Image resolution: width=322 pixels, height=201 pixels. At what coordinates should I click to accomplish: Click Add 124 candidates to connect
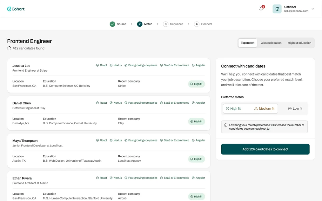(x=265, y=149)
